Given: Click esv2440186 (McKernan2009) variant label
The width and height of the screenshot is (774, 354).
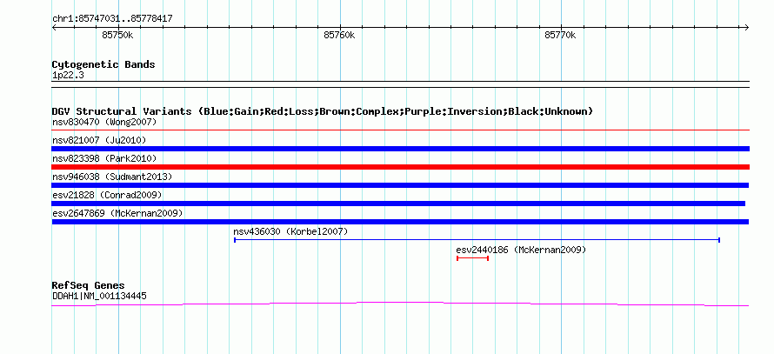Looking at the screenshot, I should (x=521, y=250).
